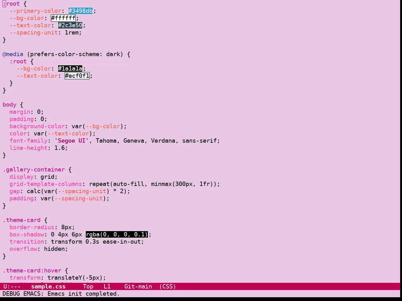Click the '1rem' value
The image size is (402, 301).
click(x=72, y=33)
